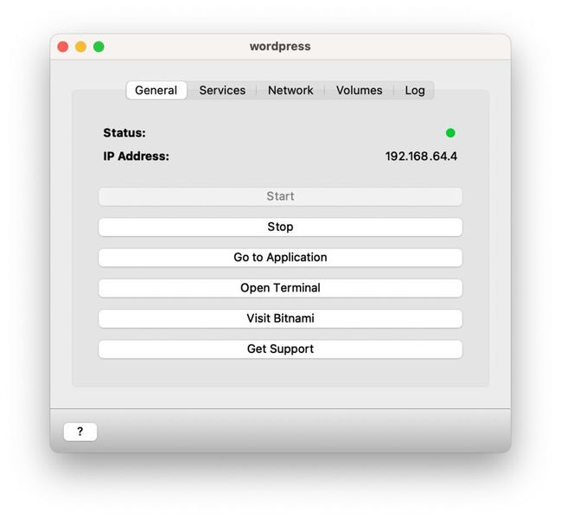Open Terminal for the stack
The width and height of the screenshot is (561, 519).
click(x=280, y=288)
